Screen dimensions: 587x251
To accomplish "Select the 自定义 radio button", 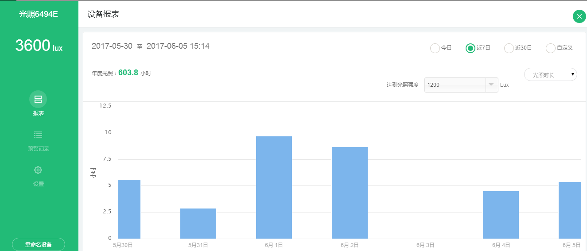I will tap(551, 48).
